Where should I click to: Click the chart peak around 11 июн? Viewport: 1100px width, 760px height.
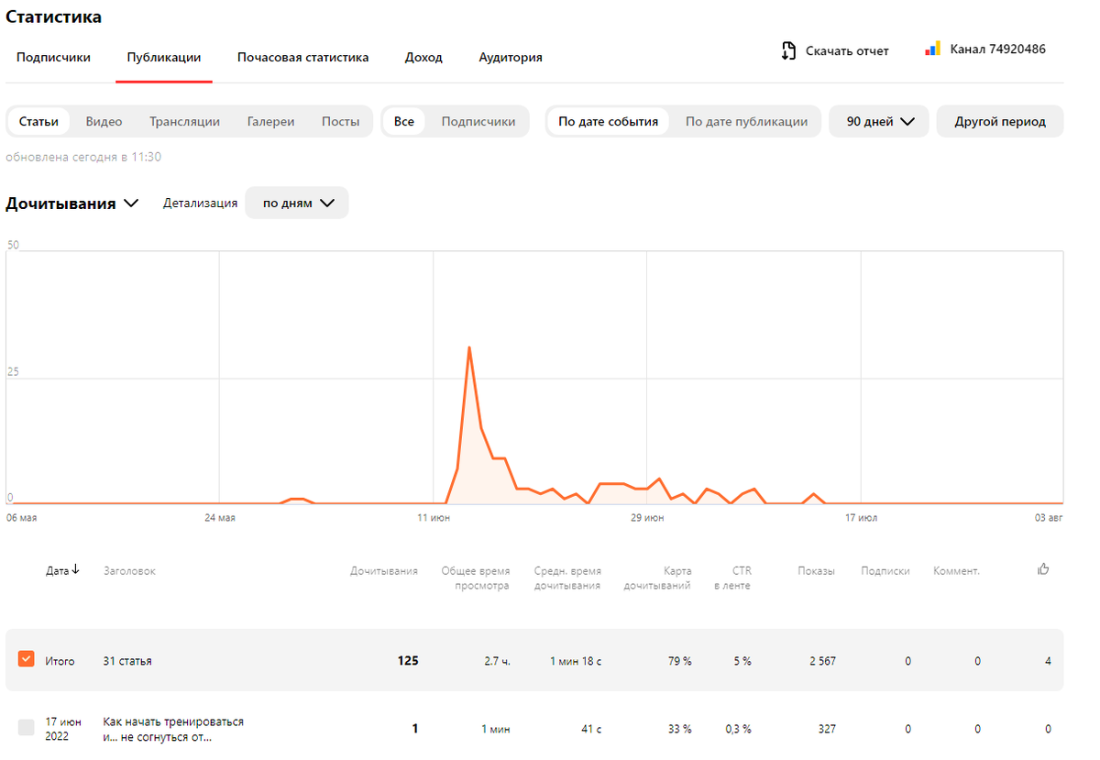point(469,347)
